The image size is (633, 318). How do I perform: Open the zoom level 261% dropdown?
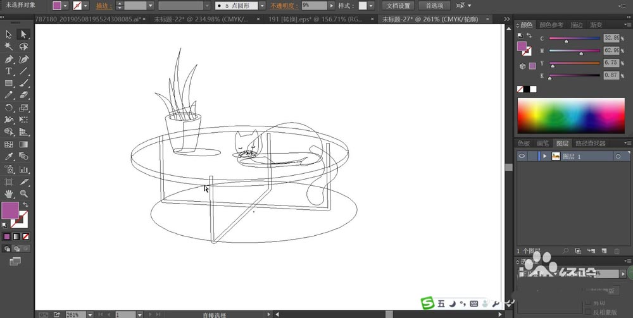91,314
